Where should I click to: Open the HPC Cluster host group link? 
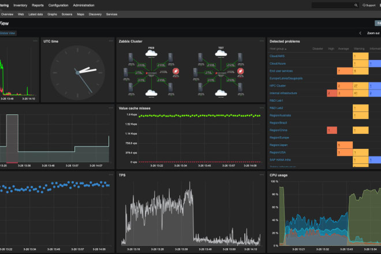(x=278, y=85)
